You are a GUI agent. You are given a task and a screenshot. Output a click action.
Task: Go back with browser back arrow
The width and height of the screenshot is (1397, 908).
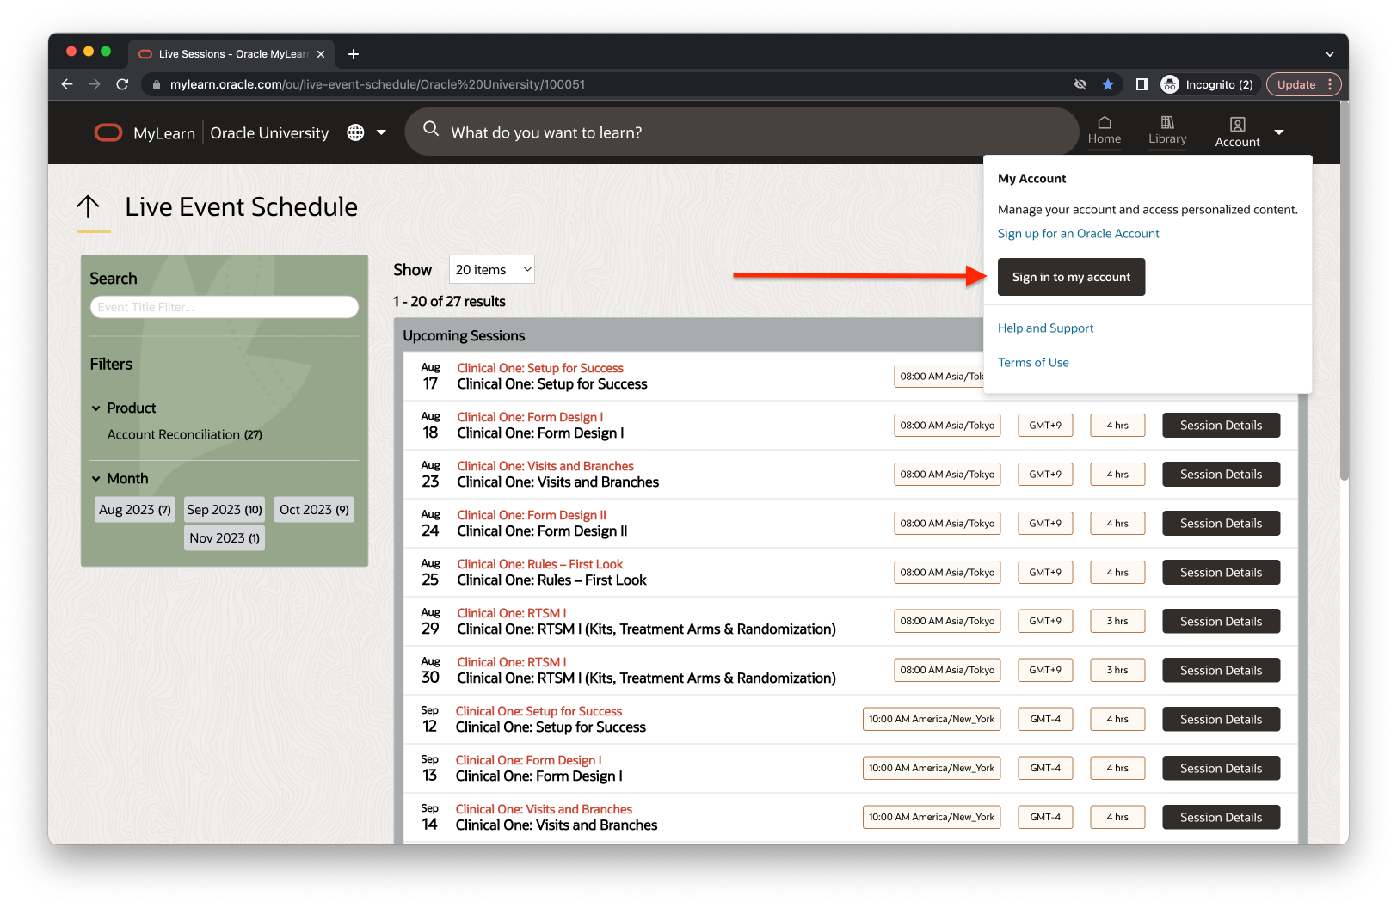[67, 84]
